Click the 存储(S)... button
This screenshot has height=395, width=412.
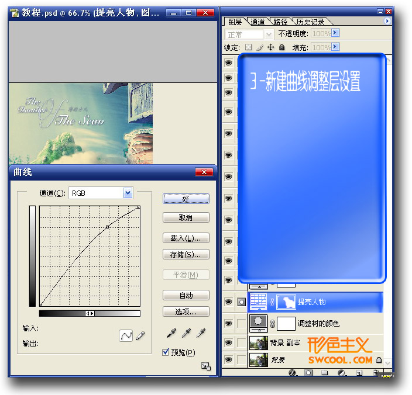pos(186,254)
